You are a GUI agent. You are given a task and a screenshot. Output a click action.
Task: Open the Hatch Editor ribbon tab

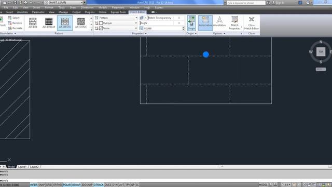click(137, 12)
